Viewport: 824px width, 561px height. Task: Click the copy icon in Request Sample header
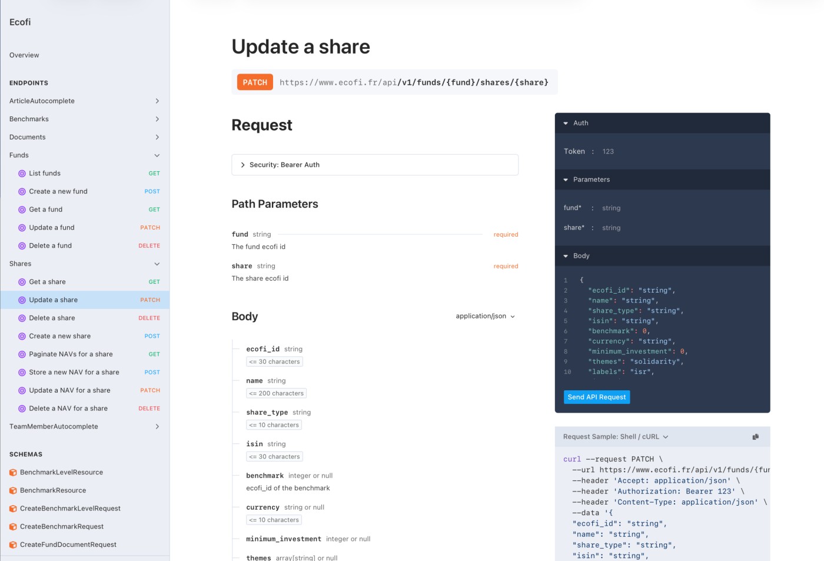click(x=755, y=437)
